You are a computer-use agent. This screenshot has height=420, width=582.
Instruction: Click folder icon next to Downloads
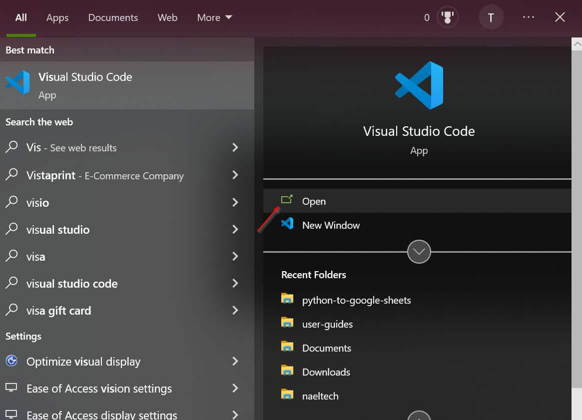[287, 370]
